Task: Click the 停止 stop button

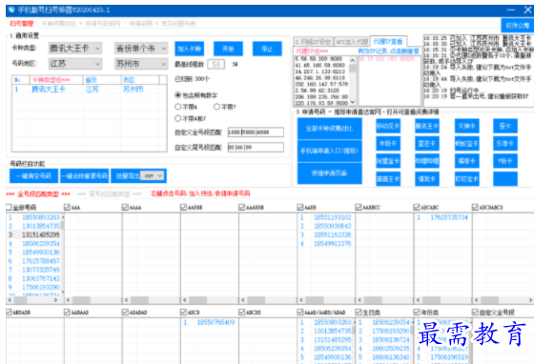Action: (x=267, y=49)
